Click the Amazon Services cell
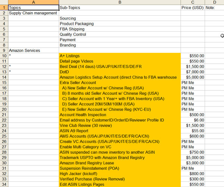The height and width of the screenshot is (187, 224). (x=33, y=50)
